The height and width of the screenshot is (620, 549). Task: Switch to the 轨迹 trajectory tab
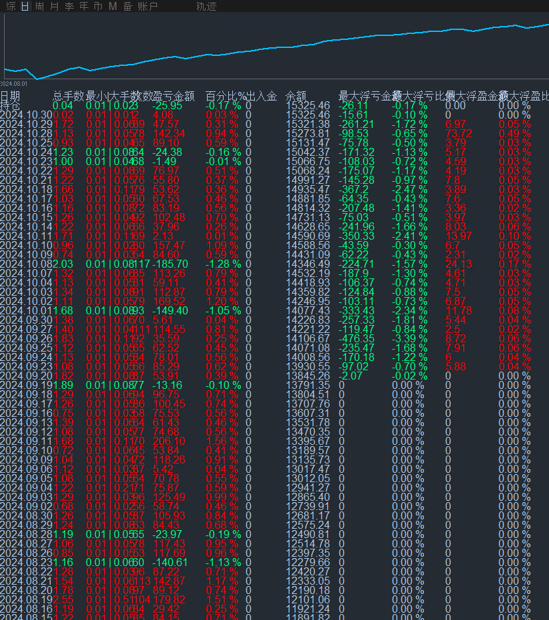(x=206, y=7)
